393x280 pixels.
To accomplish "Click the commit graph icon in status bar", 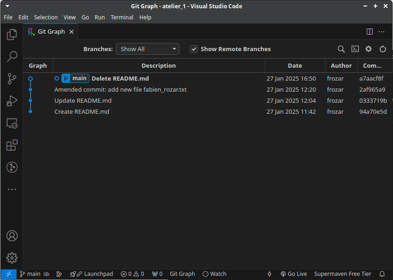I will (269, 274).
